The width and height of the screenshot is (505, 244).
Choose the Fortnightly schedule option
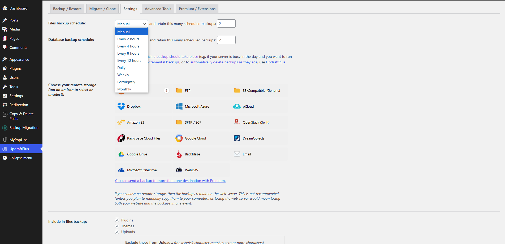[x=131, y=82]
